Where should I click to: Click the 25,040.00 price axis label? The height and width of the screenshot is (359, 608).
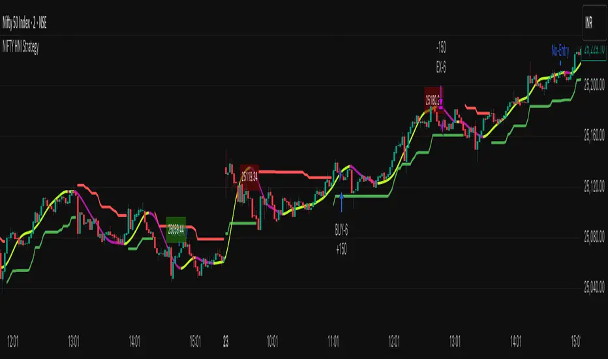594,287
